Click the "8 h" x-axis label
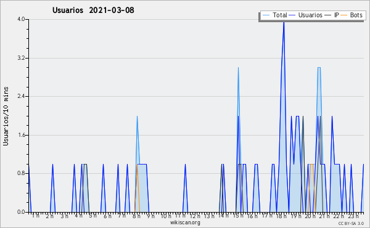The width and height of the screenshot is (370, 228). (x=136, y=216)
